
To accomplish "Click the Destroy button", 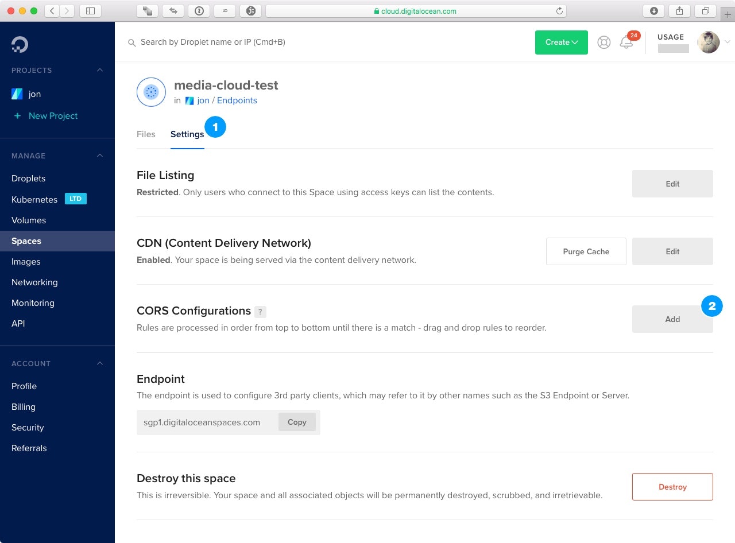I will [672, 487].
